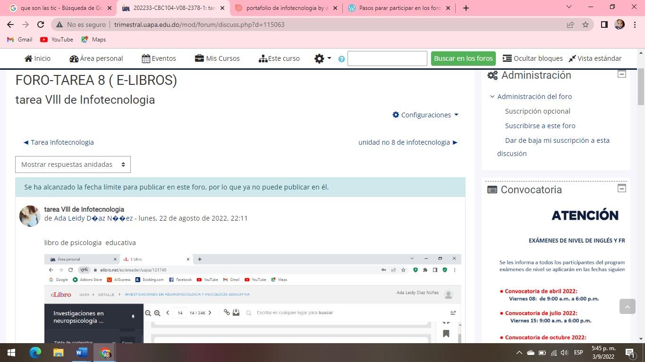The image size is (645, 362).
Task: Open Microsoft Edge from the taskbar
Action: click(35, 353)
